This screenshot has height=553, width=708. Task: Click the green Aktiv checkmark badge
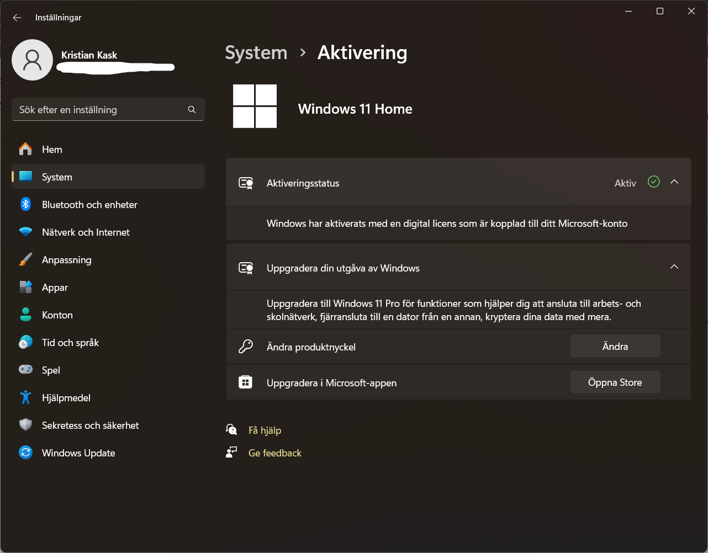pos(653,182)
